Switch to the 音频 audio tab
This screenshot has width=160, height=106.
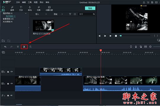12,9
